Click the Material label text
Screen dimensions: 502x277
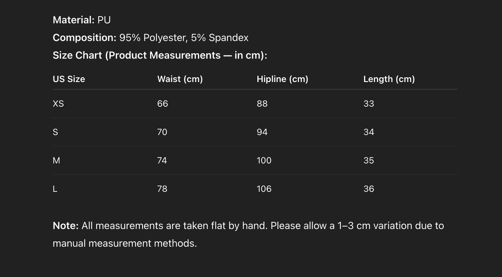pyautogui.click(x=73, y=20)
